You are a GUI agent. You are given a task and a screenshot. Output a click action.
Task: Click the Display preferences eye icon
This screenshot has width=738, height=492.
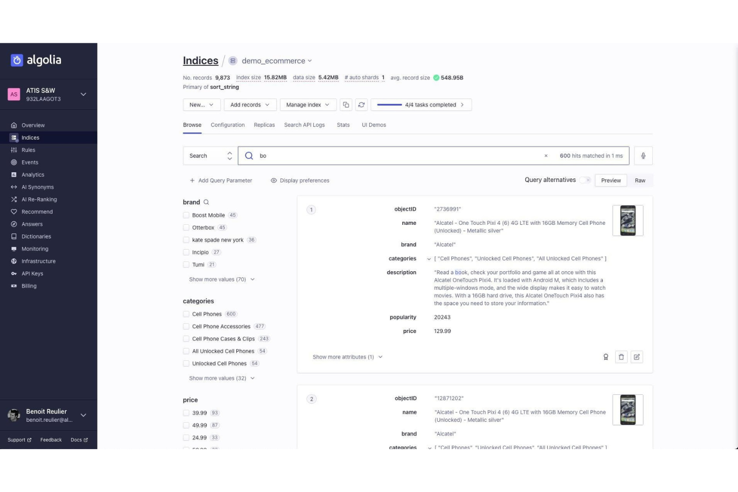[274, 180]
